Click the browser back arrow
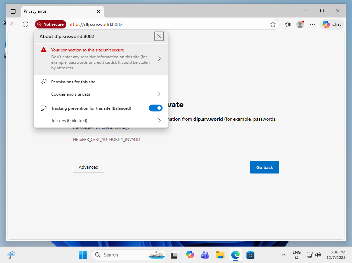 [x=13, y=24]
